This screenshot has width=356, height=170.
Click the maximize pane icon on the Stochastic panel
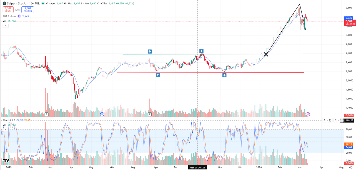tap(341, 120)
